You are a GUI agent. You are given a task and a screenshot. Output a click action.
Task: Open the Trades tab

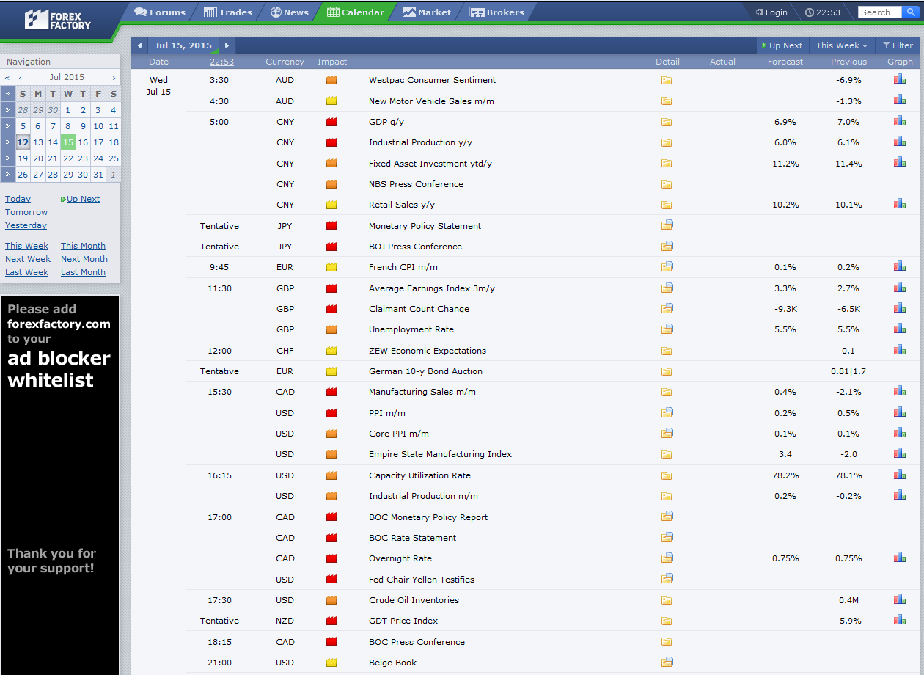pos(227,12)
